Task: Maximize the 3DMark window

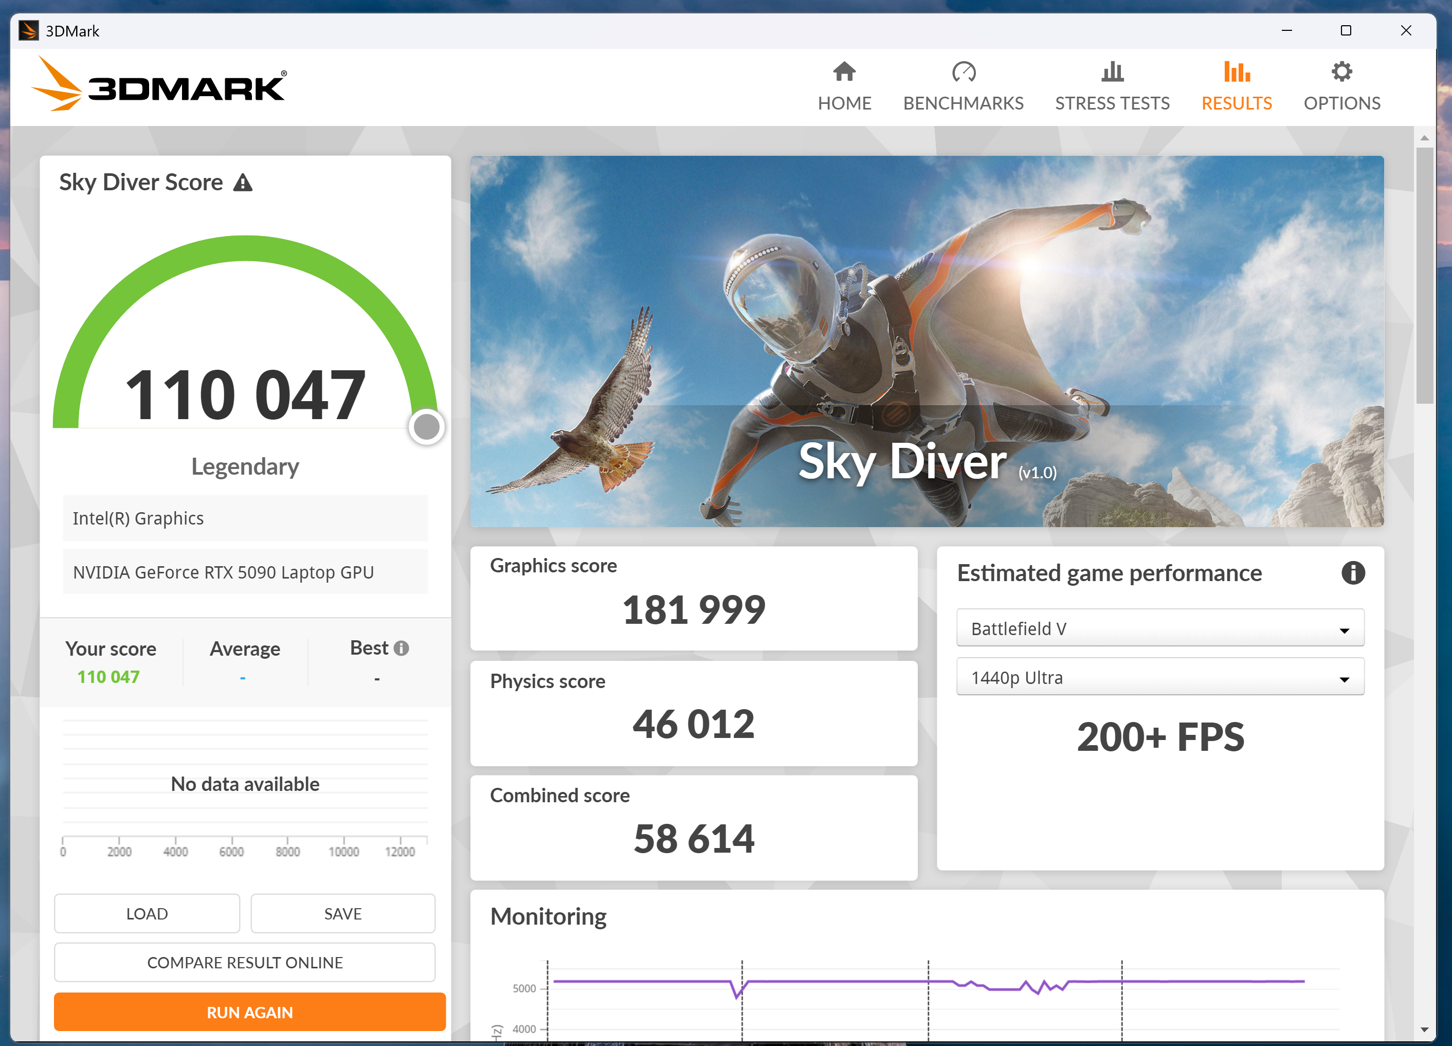Action: tap(1346, 31)
